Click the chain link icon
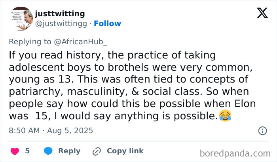The image size is (277, 162). pos(97,151)
